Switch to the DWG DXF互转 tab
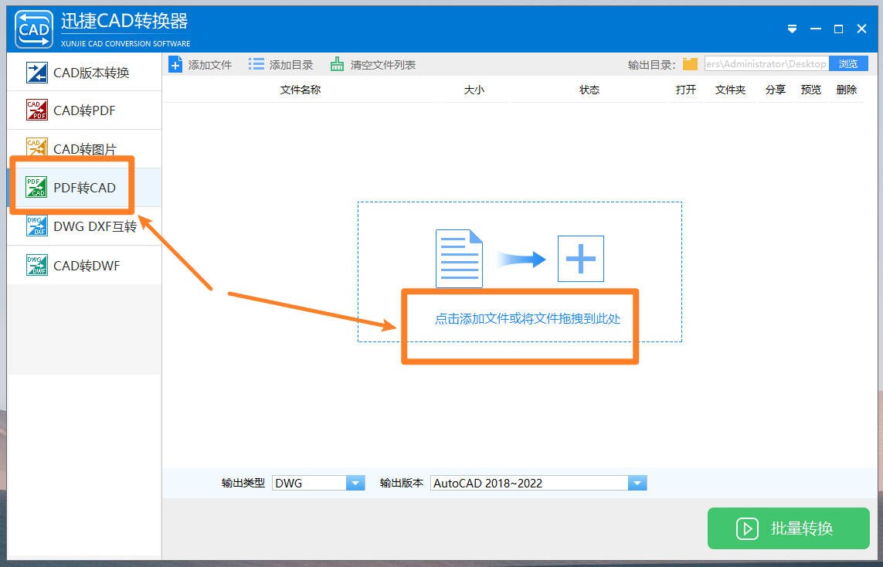883x567 pixels. tap(81, 226)
